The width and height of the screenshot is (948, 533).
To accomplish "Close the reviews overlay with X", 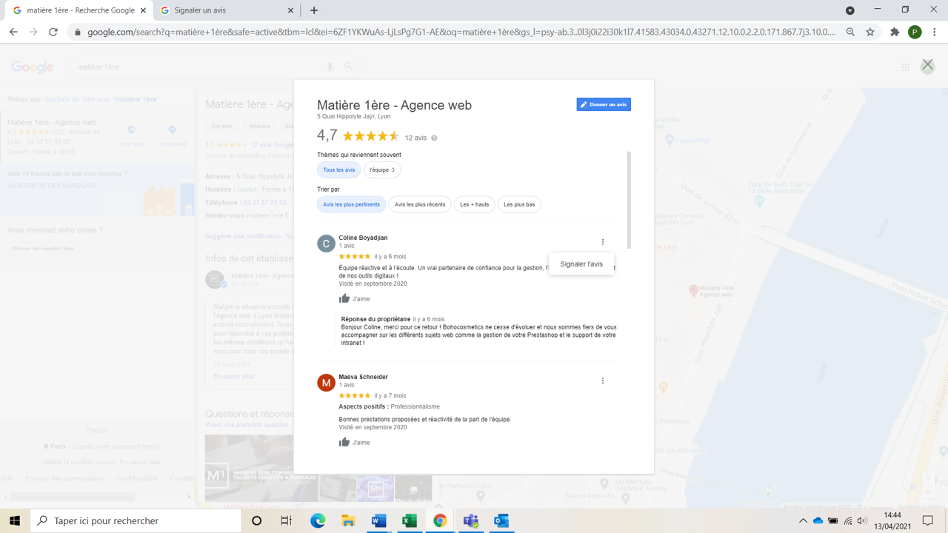I will pyautogui.click(x=927, y=65).
